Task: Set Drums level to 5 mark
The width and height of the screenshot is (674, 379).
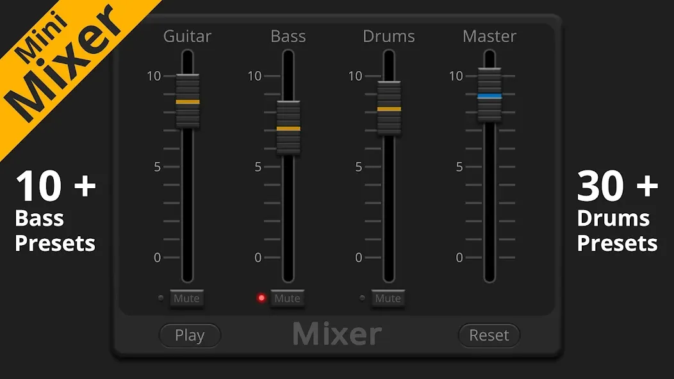Action: click(x=389, y=166)
